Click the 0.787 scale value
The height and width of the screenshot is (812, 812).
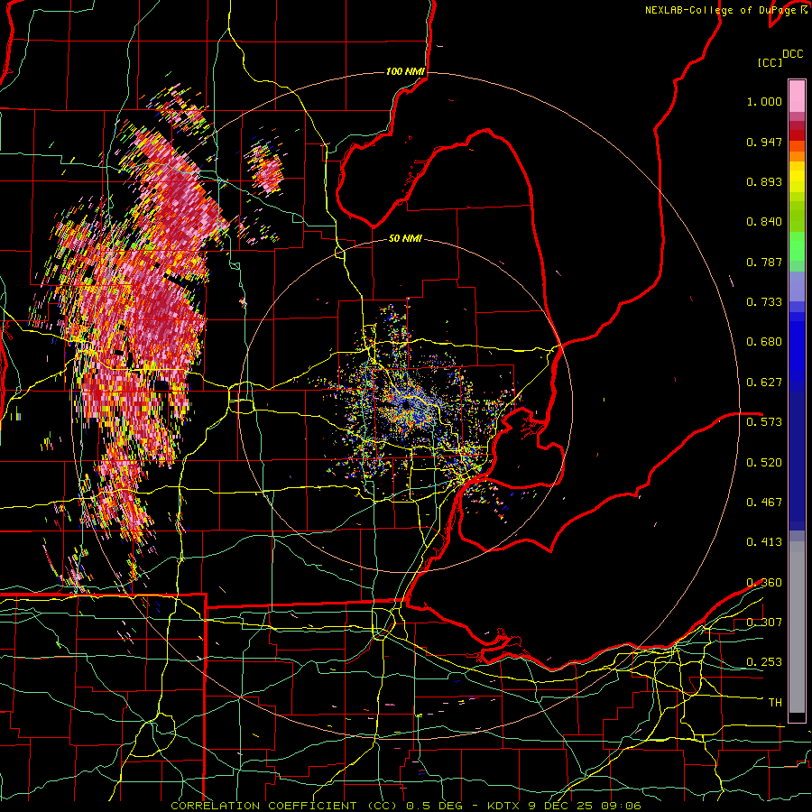pyautogui.click(x=764, y=262)
